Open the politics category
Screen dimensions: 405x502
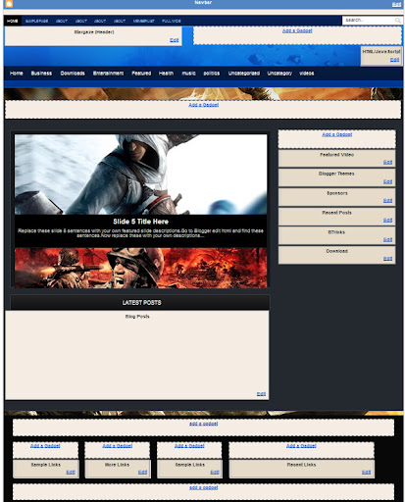[x=212, y=74]
